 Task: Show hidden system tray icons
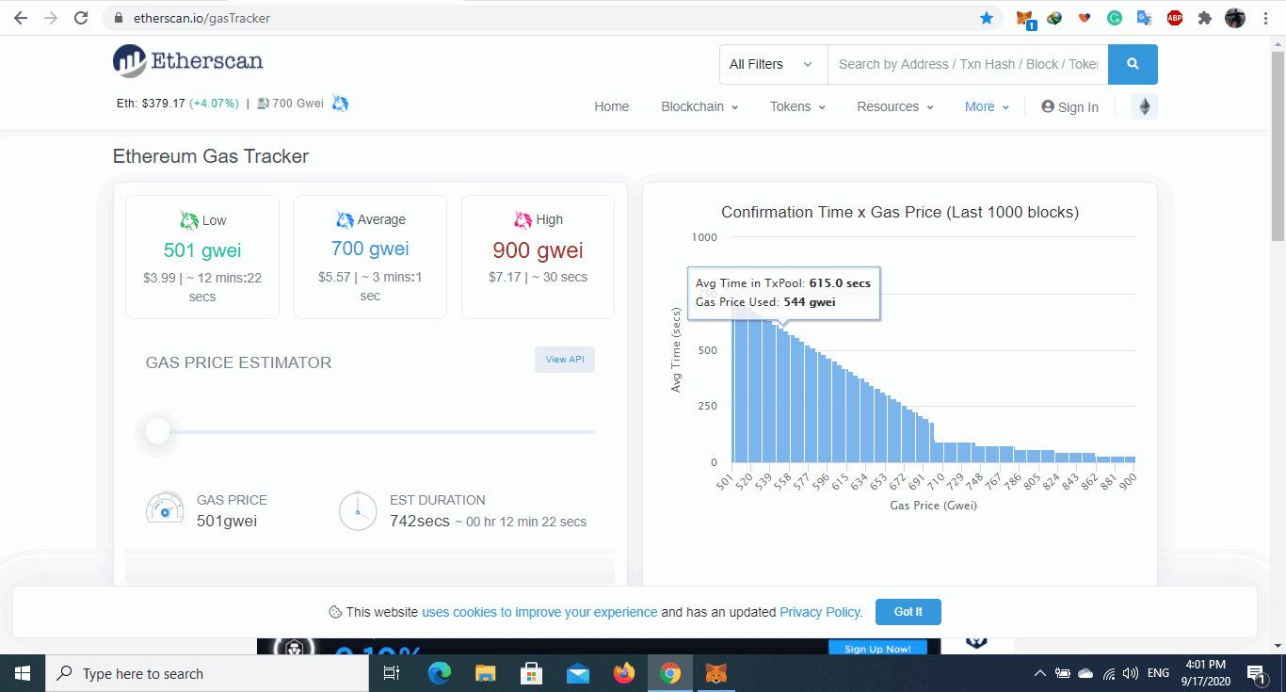click(1039, 673)
